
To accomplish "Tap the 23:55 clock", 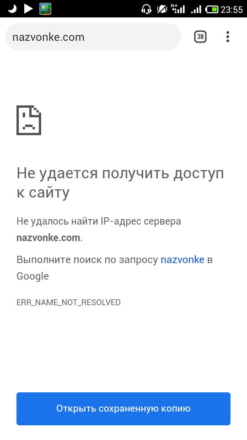I will pos(231,10).
